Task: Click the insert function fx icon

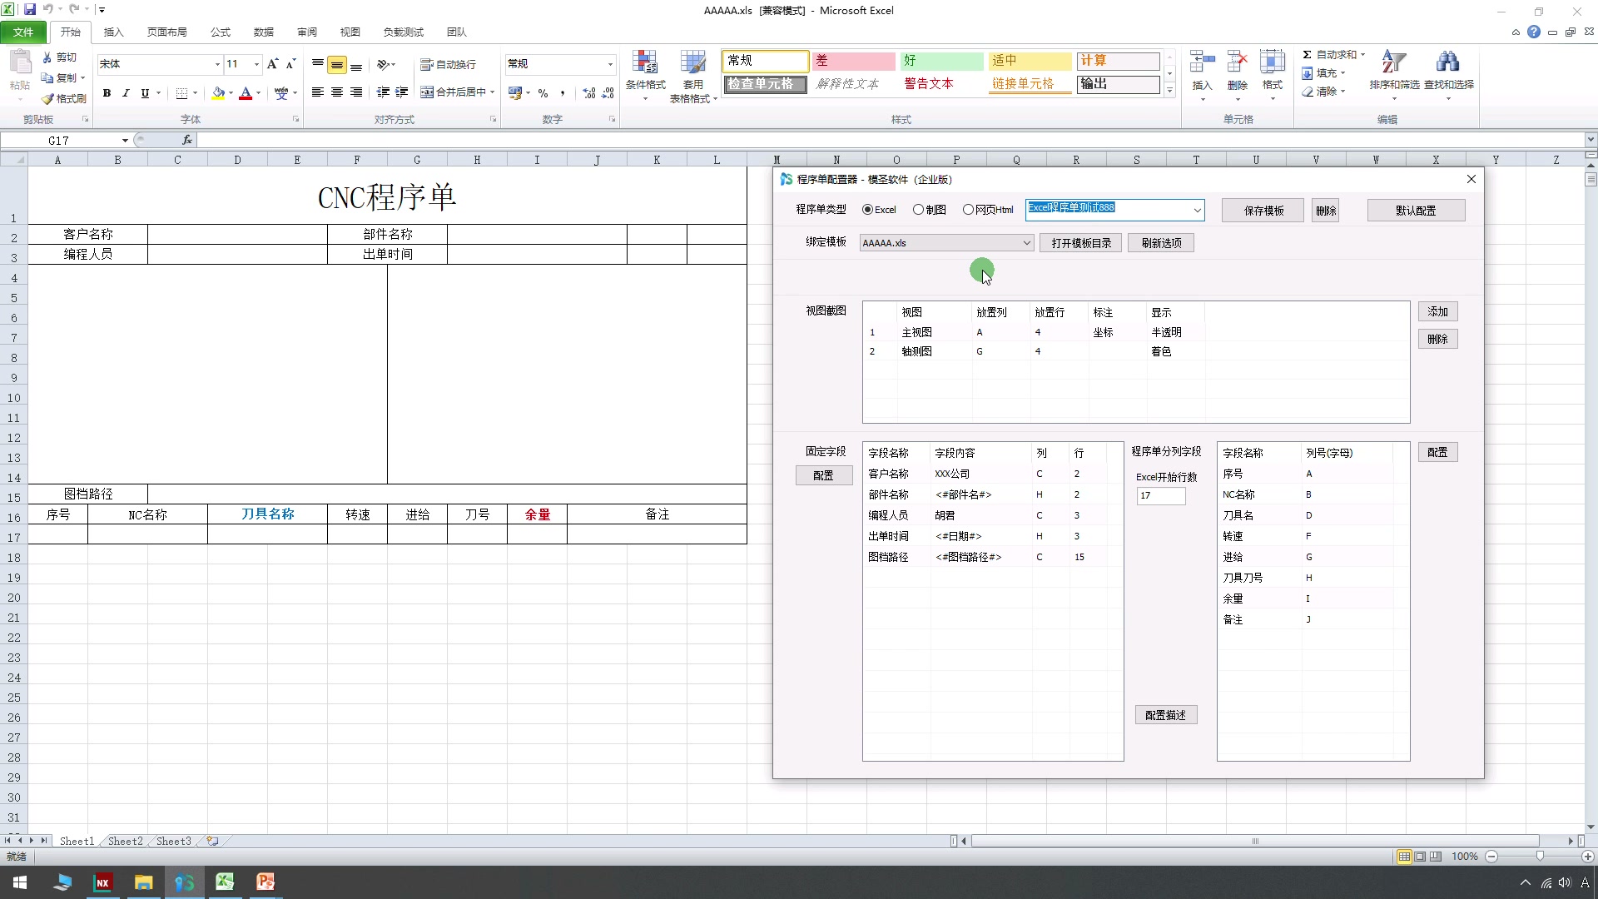Action: coord(187,140)
